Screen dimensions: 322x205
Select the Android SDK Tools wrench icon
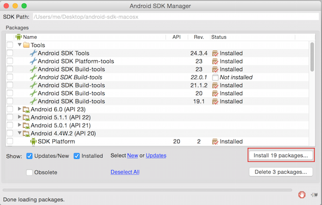33,53
